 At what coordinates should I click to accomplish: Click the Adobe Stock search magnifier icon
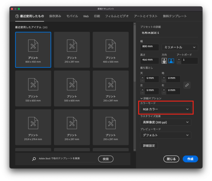(x=34, y=159)
